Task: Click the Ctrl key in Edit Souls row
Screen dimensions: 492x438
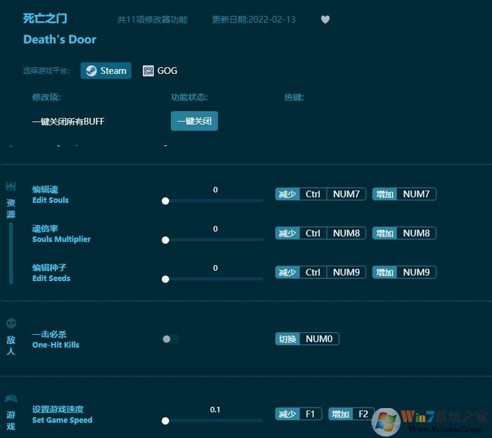Action: point(313,194)
